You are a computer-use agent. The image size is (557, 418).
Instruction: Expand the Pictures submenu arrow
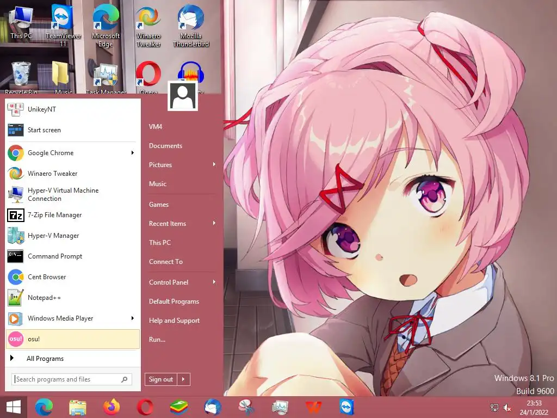point(214,164)
